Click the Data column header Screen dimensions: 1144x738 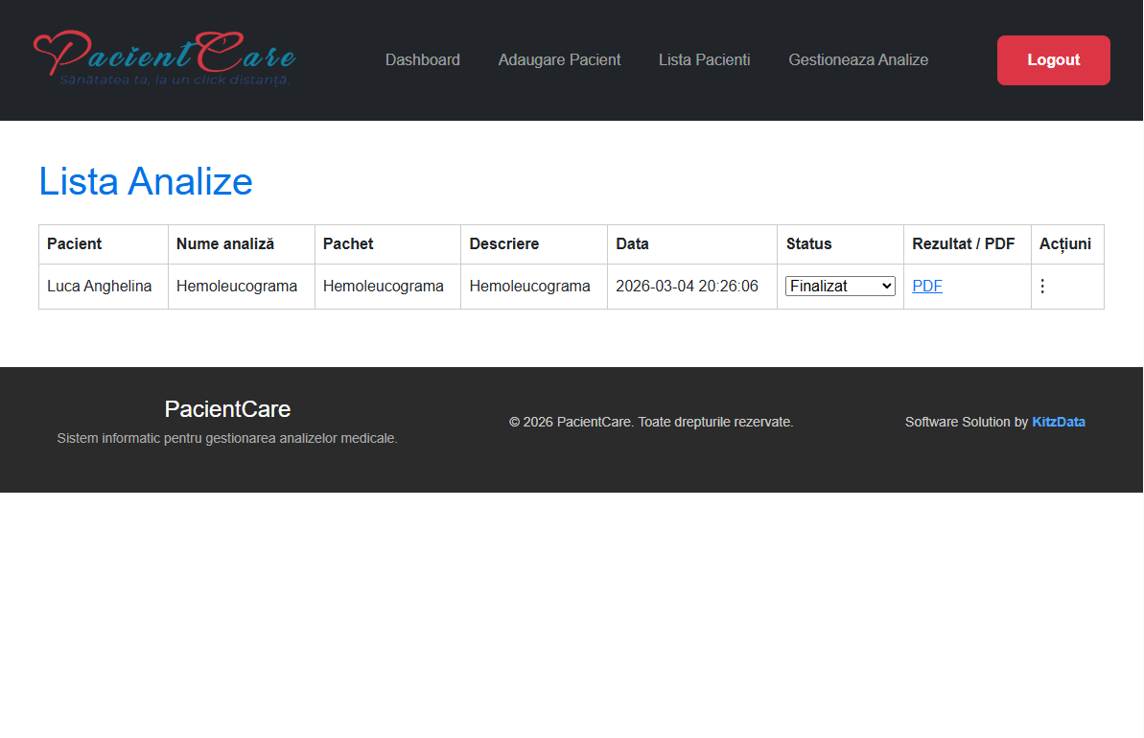(632, 243)
